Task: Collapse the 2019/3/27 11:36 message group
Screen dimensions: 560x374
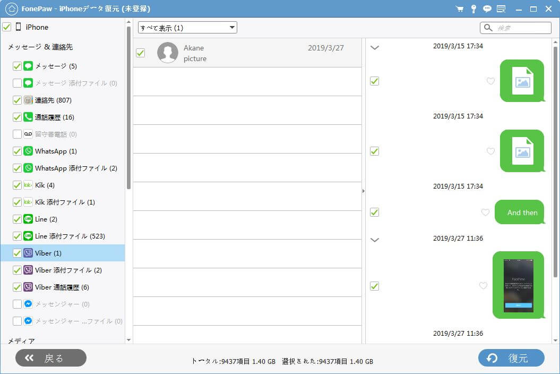Action: pos(375,240)
